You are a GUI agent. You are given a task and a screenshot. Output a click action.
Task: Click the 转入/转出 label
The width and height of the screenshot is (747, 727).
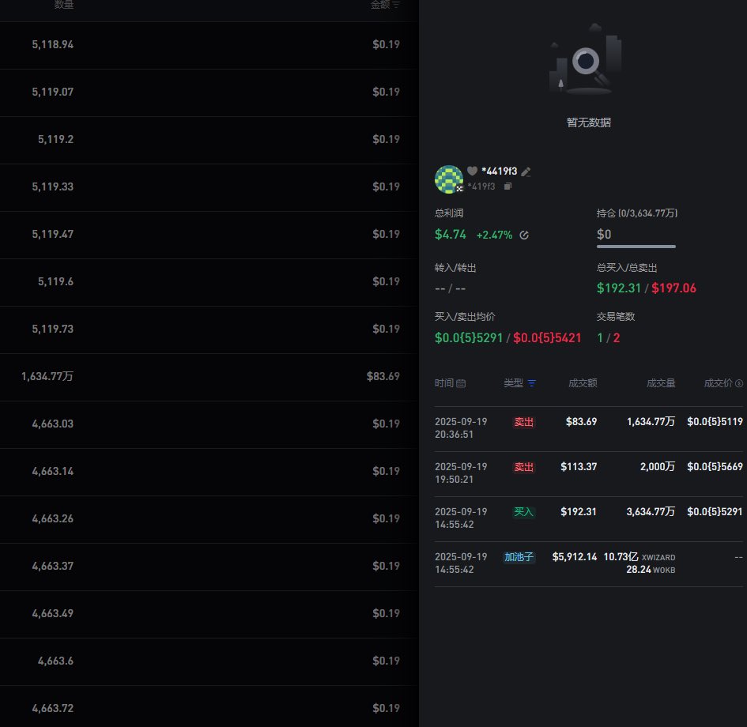(x=455, y=268)
